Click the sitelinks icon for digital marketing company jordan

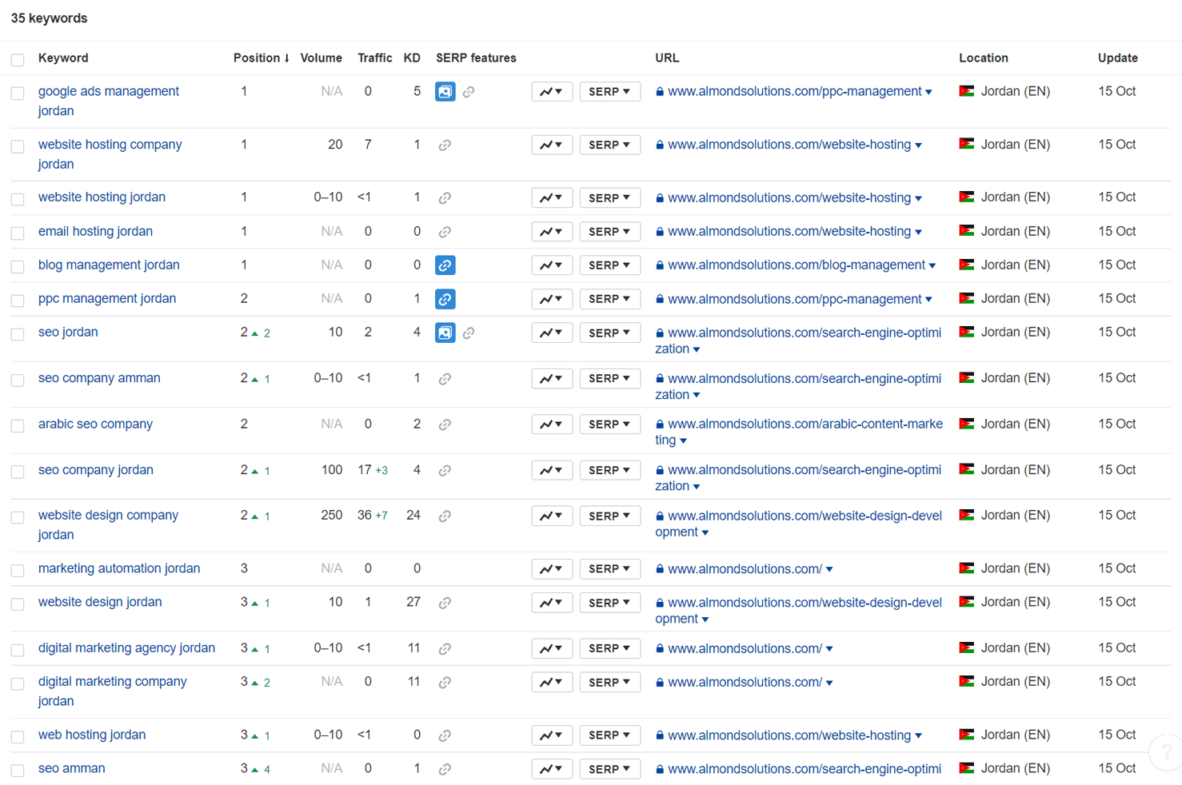pyautogui.click(x=445, y=683)
